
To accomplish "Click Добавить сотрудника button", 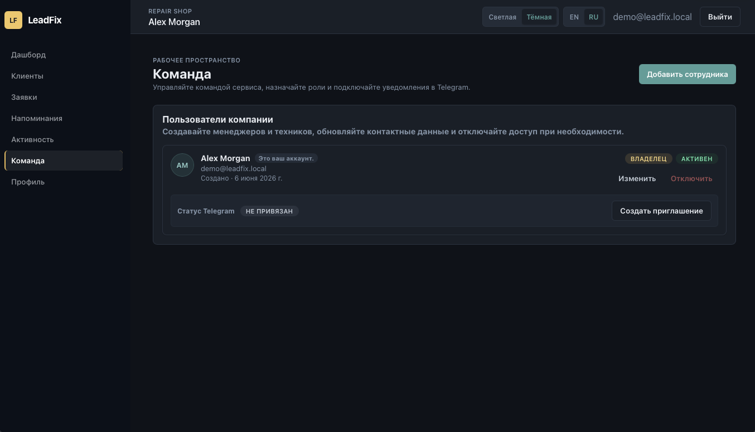I will pos(688,74).
